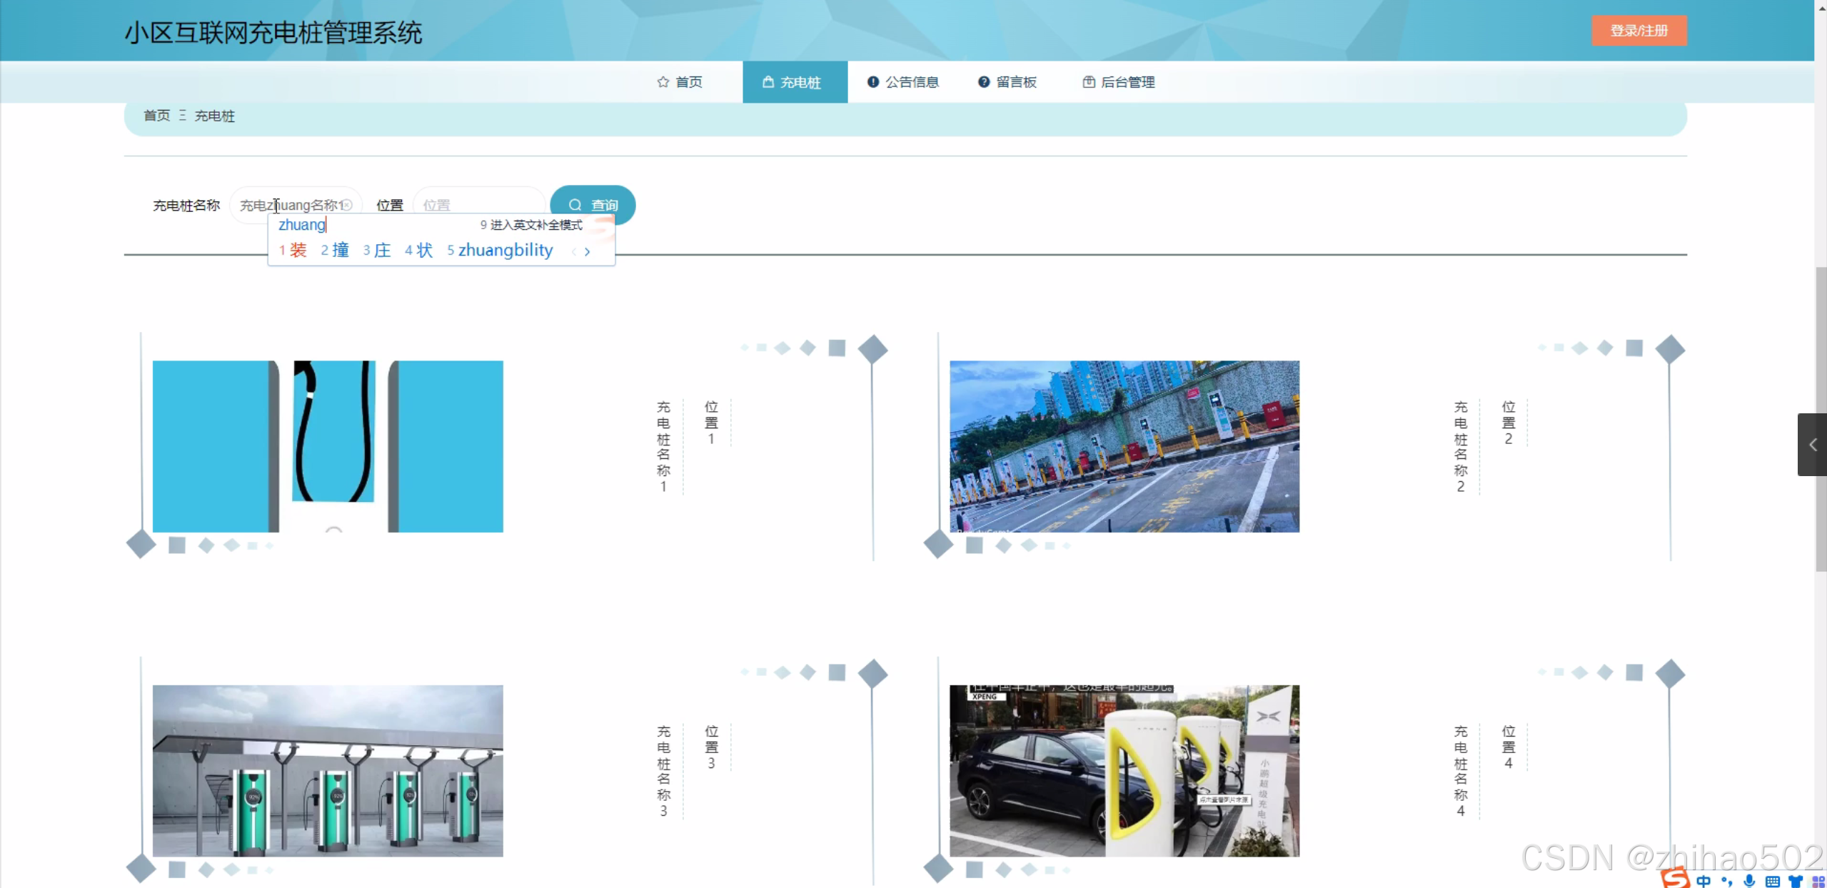Image resolution: width=1827 pixels, height=888 pixels.
Task: Enter English completion mode option 9
Action: coord(531,225)
